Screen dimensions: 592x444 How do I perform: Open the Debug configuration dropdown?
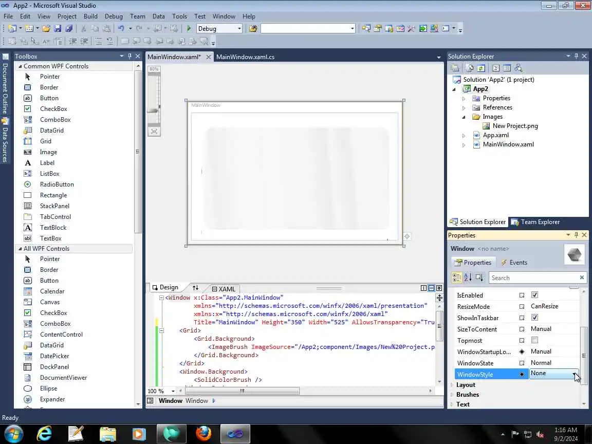pos(239,29)
